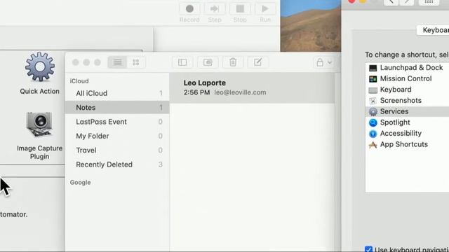Select Launchpad & Dock shortcut category

tap(407, 68)
